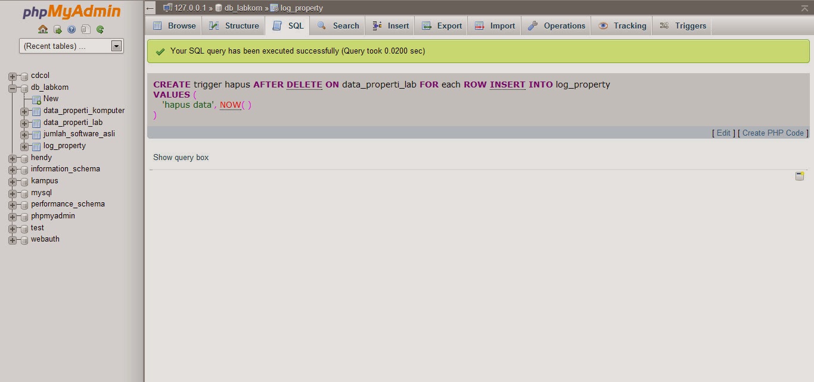
Task: Click the phpMyAdmin documentation question mark icon
Action: [x=72, y=29]
